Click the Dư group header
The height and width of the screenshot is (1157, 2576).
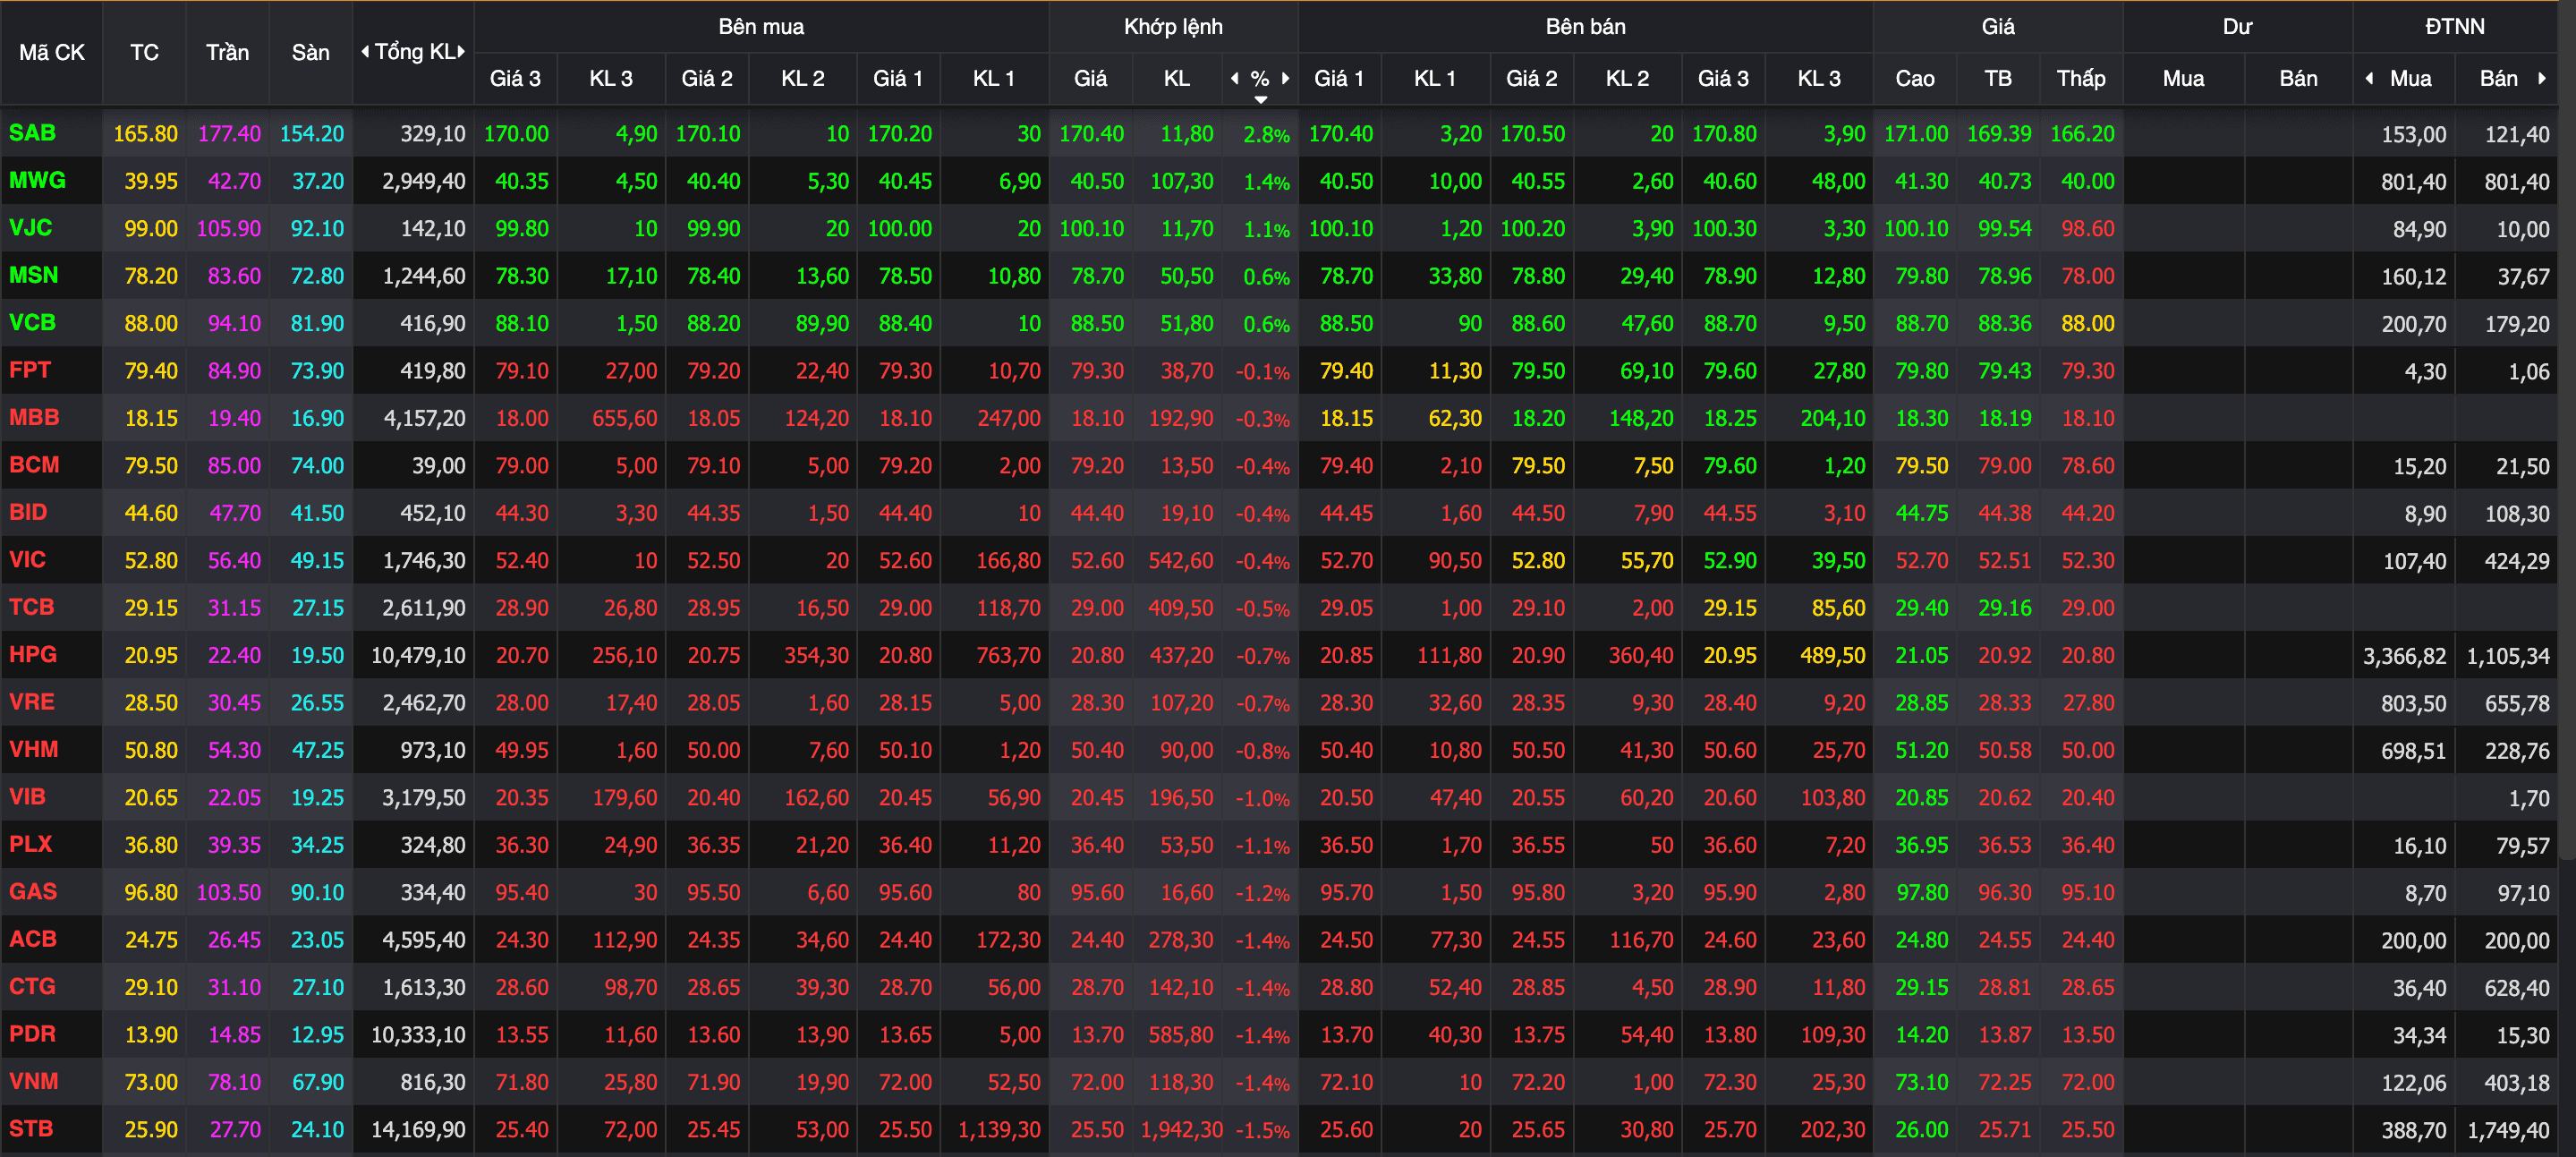(2237, 27)
